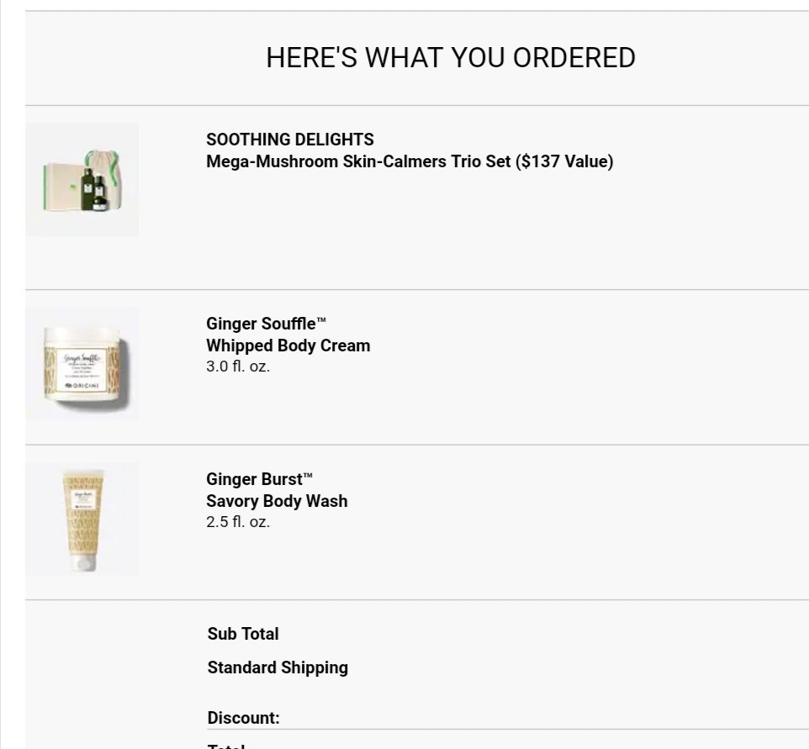Click the Mega-Mushroom Skin-Calmers Trio Set name
Viewport: 809px width, 749px height.
click(x=410, y=161)
